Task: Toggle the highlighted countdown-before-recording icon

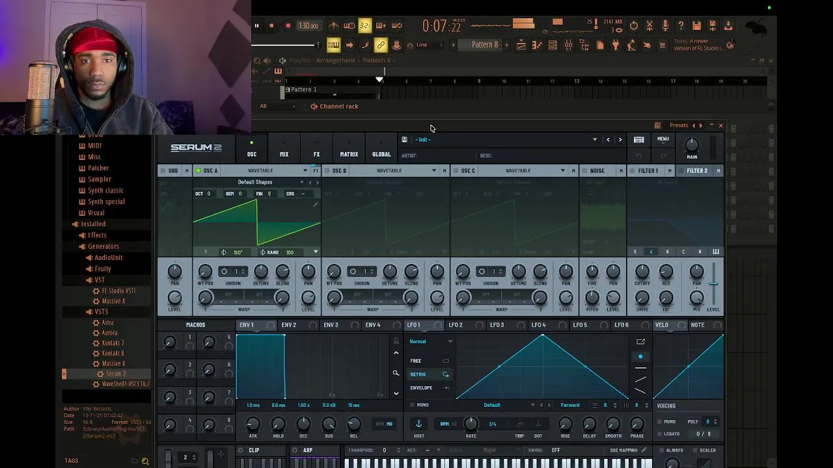Action: click(x=365, y=26)
